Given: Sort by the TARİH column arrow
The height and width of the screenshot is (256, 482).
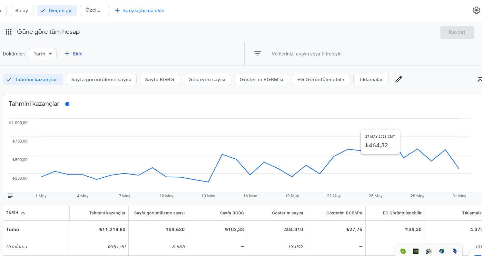Looking at the screenshot, I should (x=23, y=213).
